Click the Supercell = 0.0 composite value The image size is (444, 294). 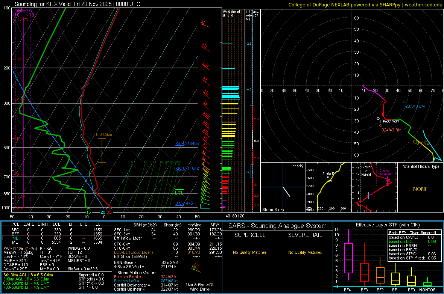(91, 275)
